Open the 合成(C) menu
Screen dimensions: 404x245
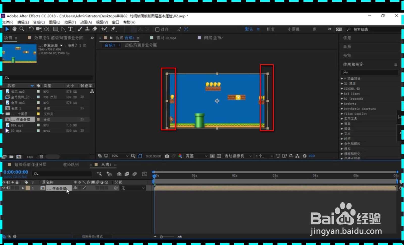pos(39,22)
